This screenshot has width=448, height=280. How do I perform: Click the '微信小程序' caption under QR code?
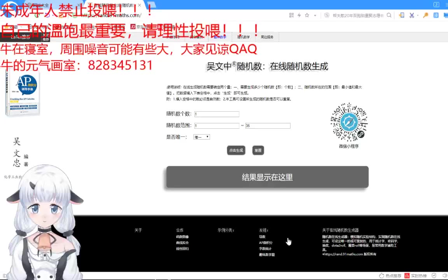click(x=349, y=146)
